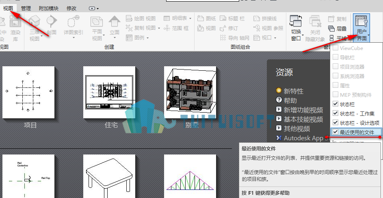Switch to the 视图 ribbon tab
Image resolution: width=383 pixels, height=198 pixels.
(x=8, y=8)
